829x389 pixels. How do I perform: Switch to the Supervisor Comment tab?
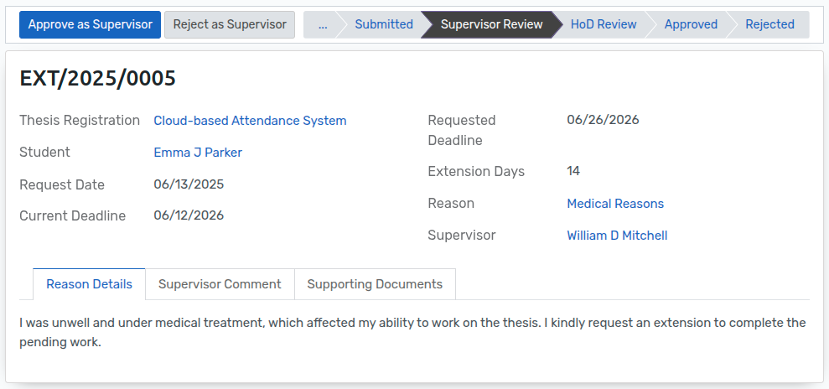tap(220, 284)
